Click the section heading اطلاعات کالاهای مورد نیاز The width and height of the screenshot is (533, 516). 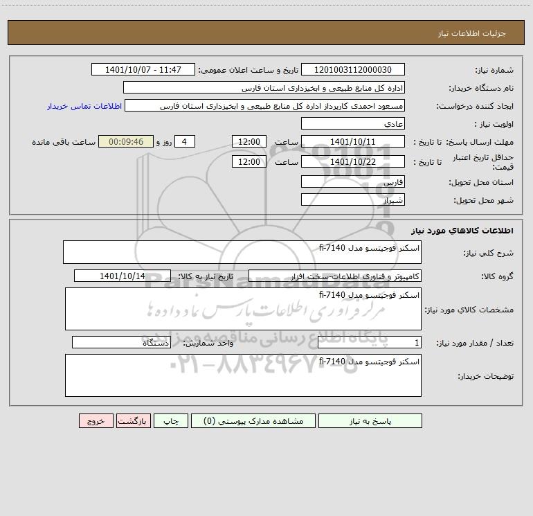click(462, 231)
